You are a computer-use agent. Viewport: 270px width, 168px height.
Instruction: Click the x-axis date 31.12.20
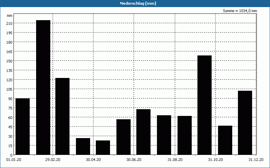pyautogui.click(x=256, y=160)
